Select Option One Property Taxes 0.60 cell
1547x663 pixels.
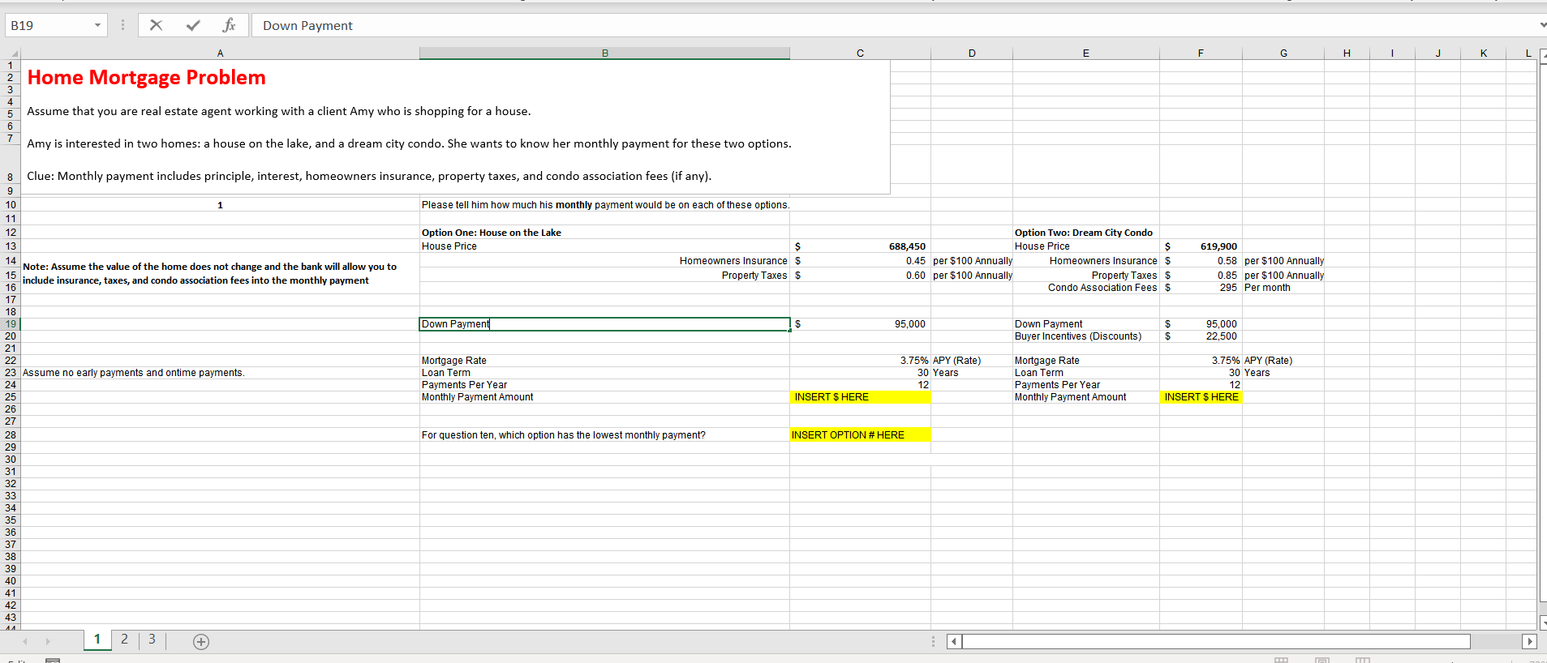pos(860,276)
